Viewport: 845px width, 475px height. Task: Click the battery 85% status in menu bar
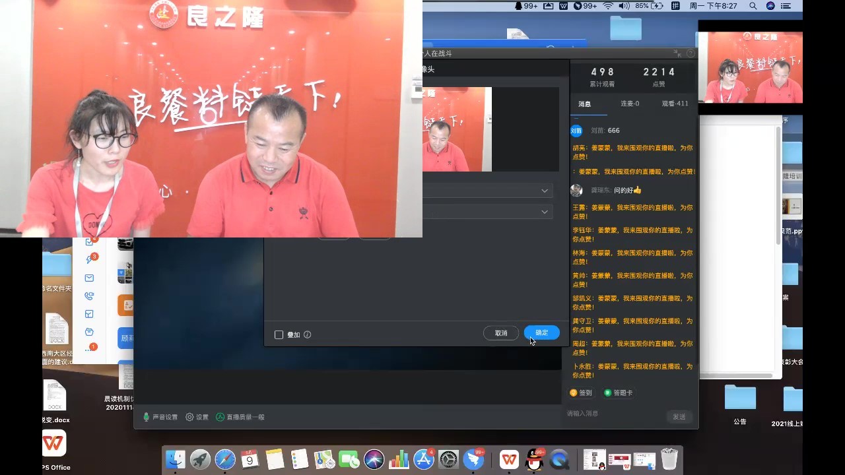[x=650, y=6]
